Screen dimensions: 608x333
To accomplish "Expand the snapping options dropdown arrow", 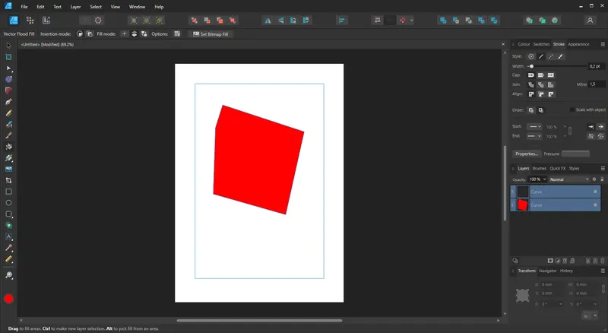I will (x=411, y=21).
